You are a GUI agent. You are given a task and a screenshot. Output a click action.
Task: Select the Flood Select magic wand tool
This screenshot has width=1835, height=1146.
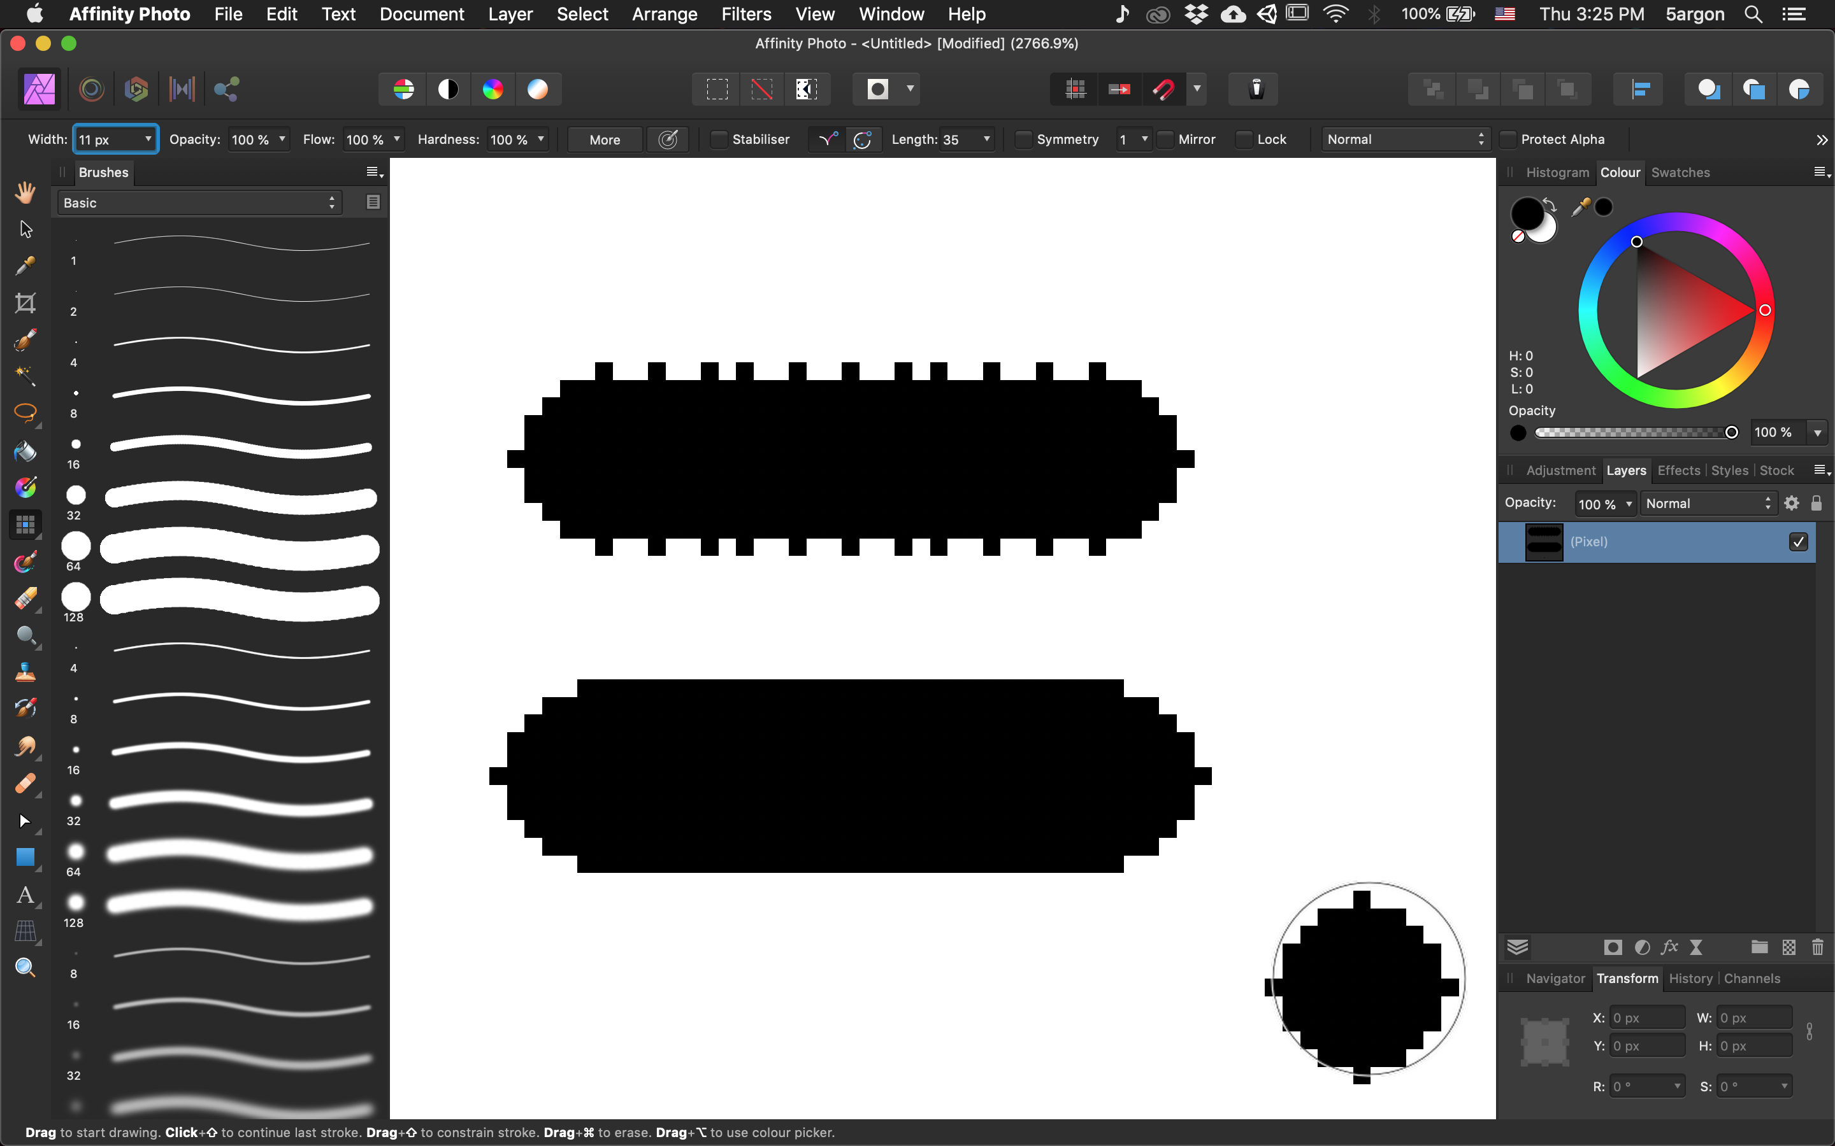[25, 377]
